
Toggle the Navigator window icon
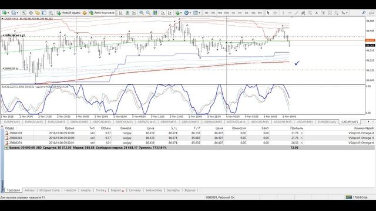pyautogui.click(x=38, y=13)
